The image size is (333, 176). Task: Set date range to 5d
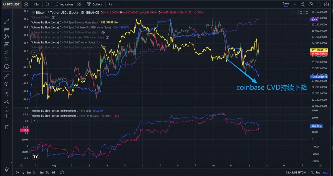[x=48, y=172]
